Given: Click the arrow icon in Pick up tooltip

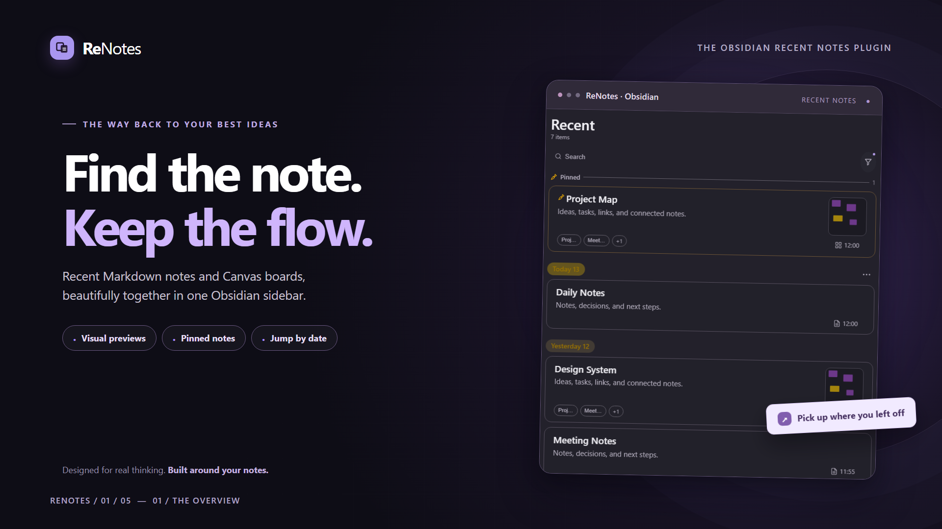Looking at the screenshot, I should point(785,419).
